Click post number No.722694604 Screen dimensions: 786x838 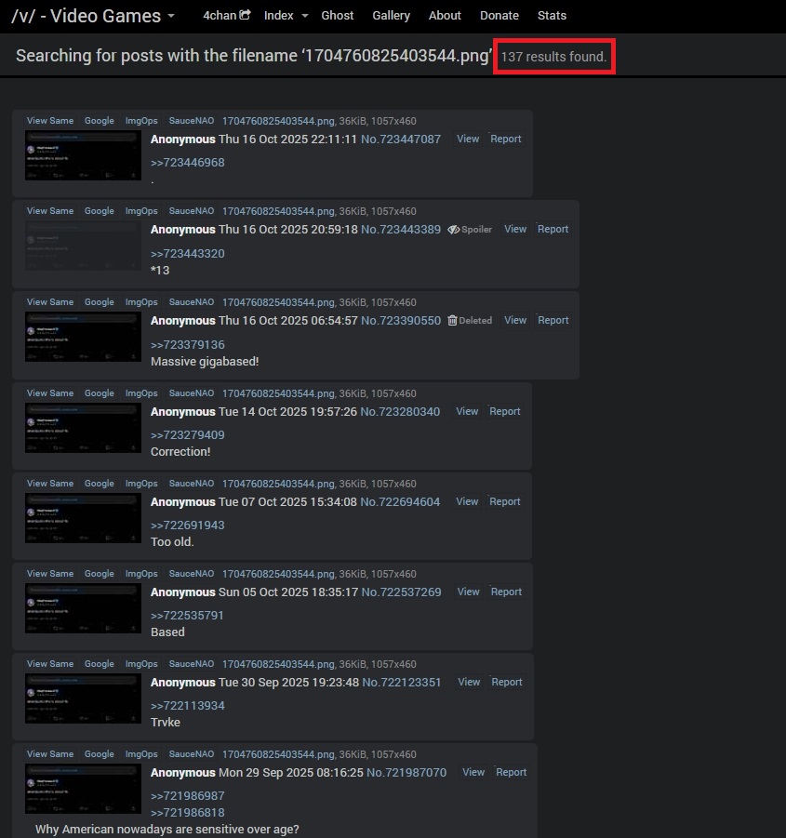point(400,502)
